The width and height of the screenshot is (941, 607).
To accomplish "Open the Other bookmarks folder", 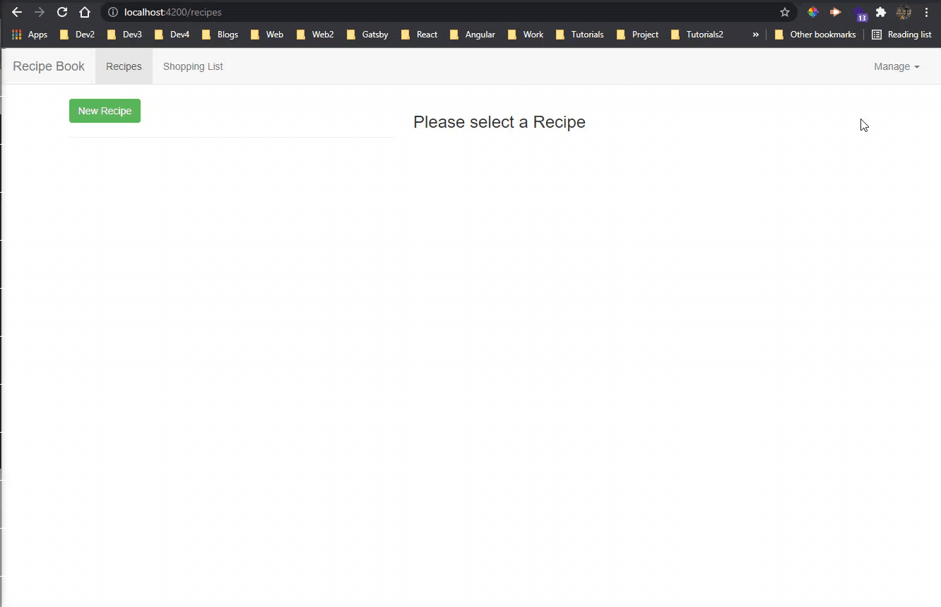I will tap(815, 34).
